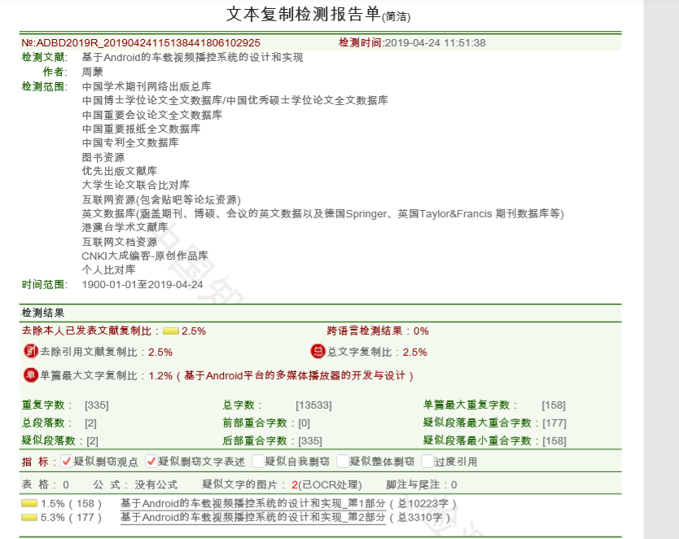Click 疑似段落最大重合字数 value [177]
Image resolution: width=679 pixels, height=539 pixels.
[554, 423]
